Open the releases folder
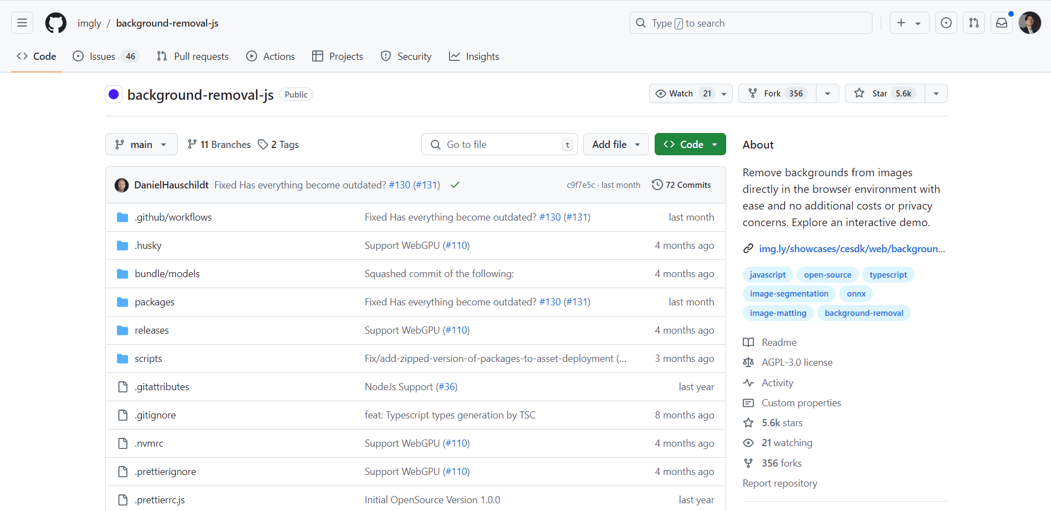The width and height of the screenshot is (1051, 511). tap(151, 330)
